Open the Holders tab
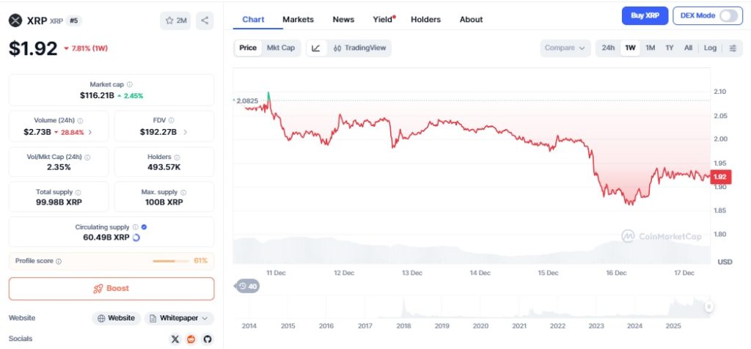 (x=426, y=20)
